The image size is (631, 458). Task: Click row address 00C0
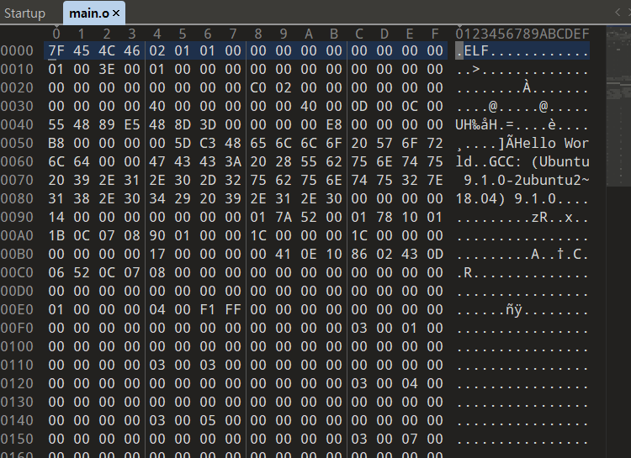click(x=17, y=272)
